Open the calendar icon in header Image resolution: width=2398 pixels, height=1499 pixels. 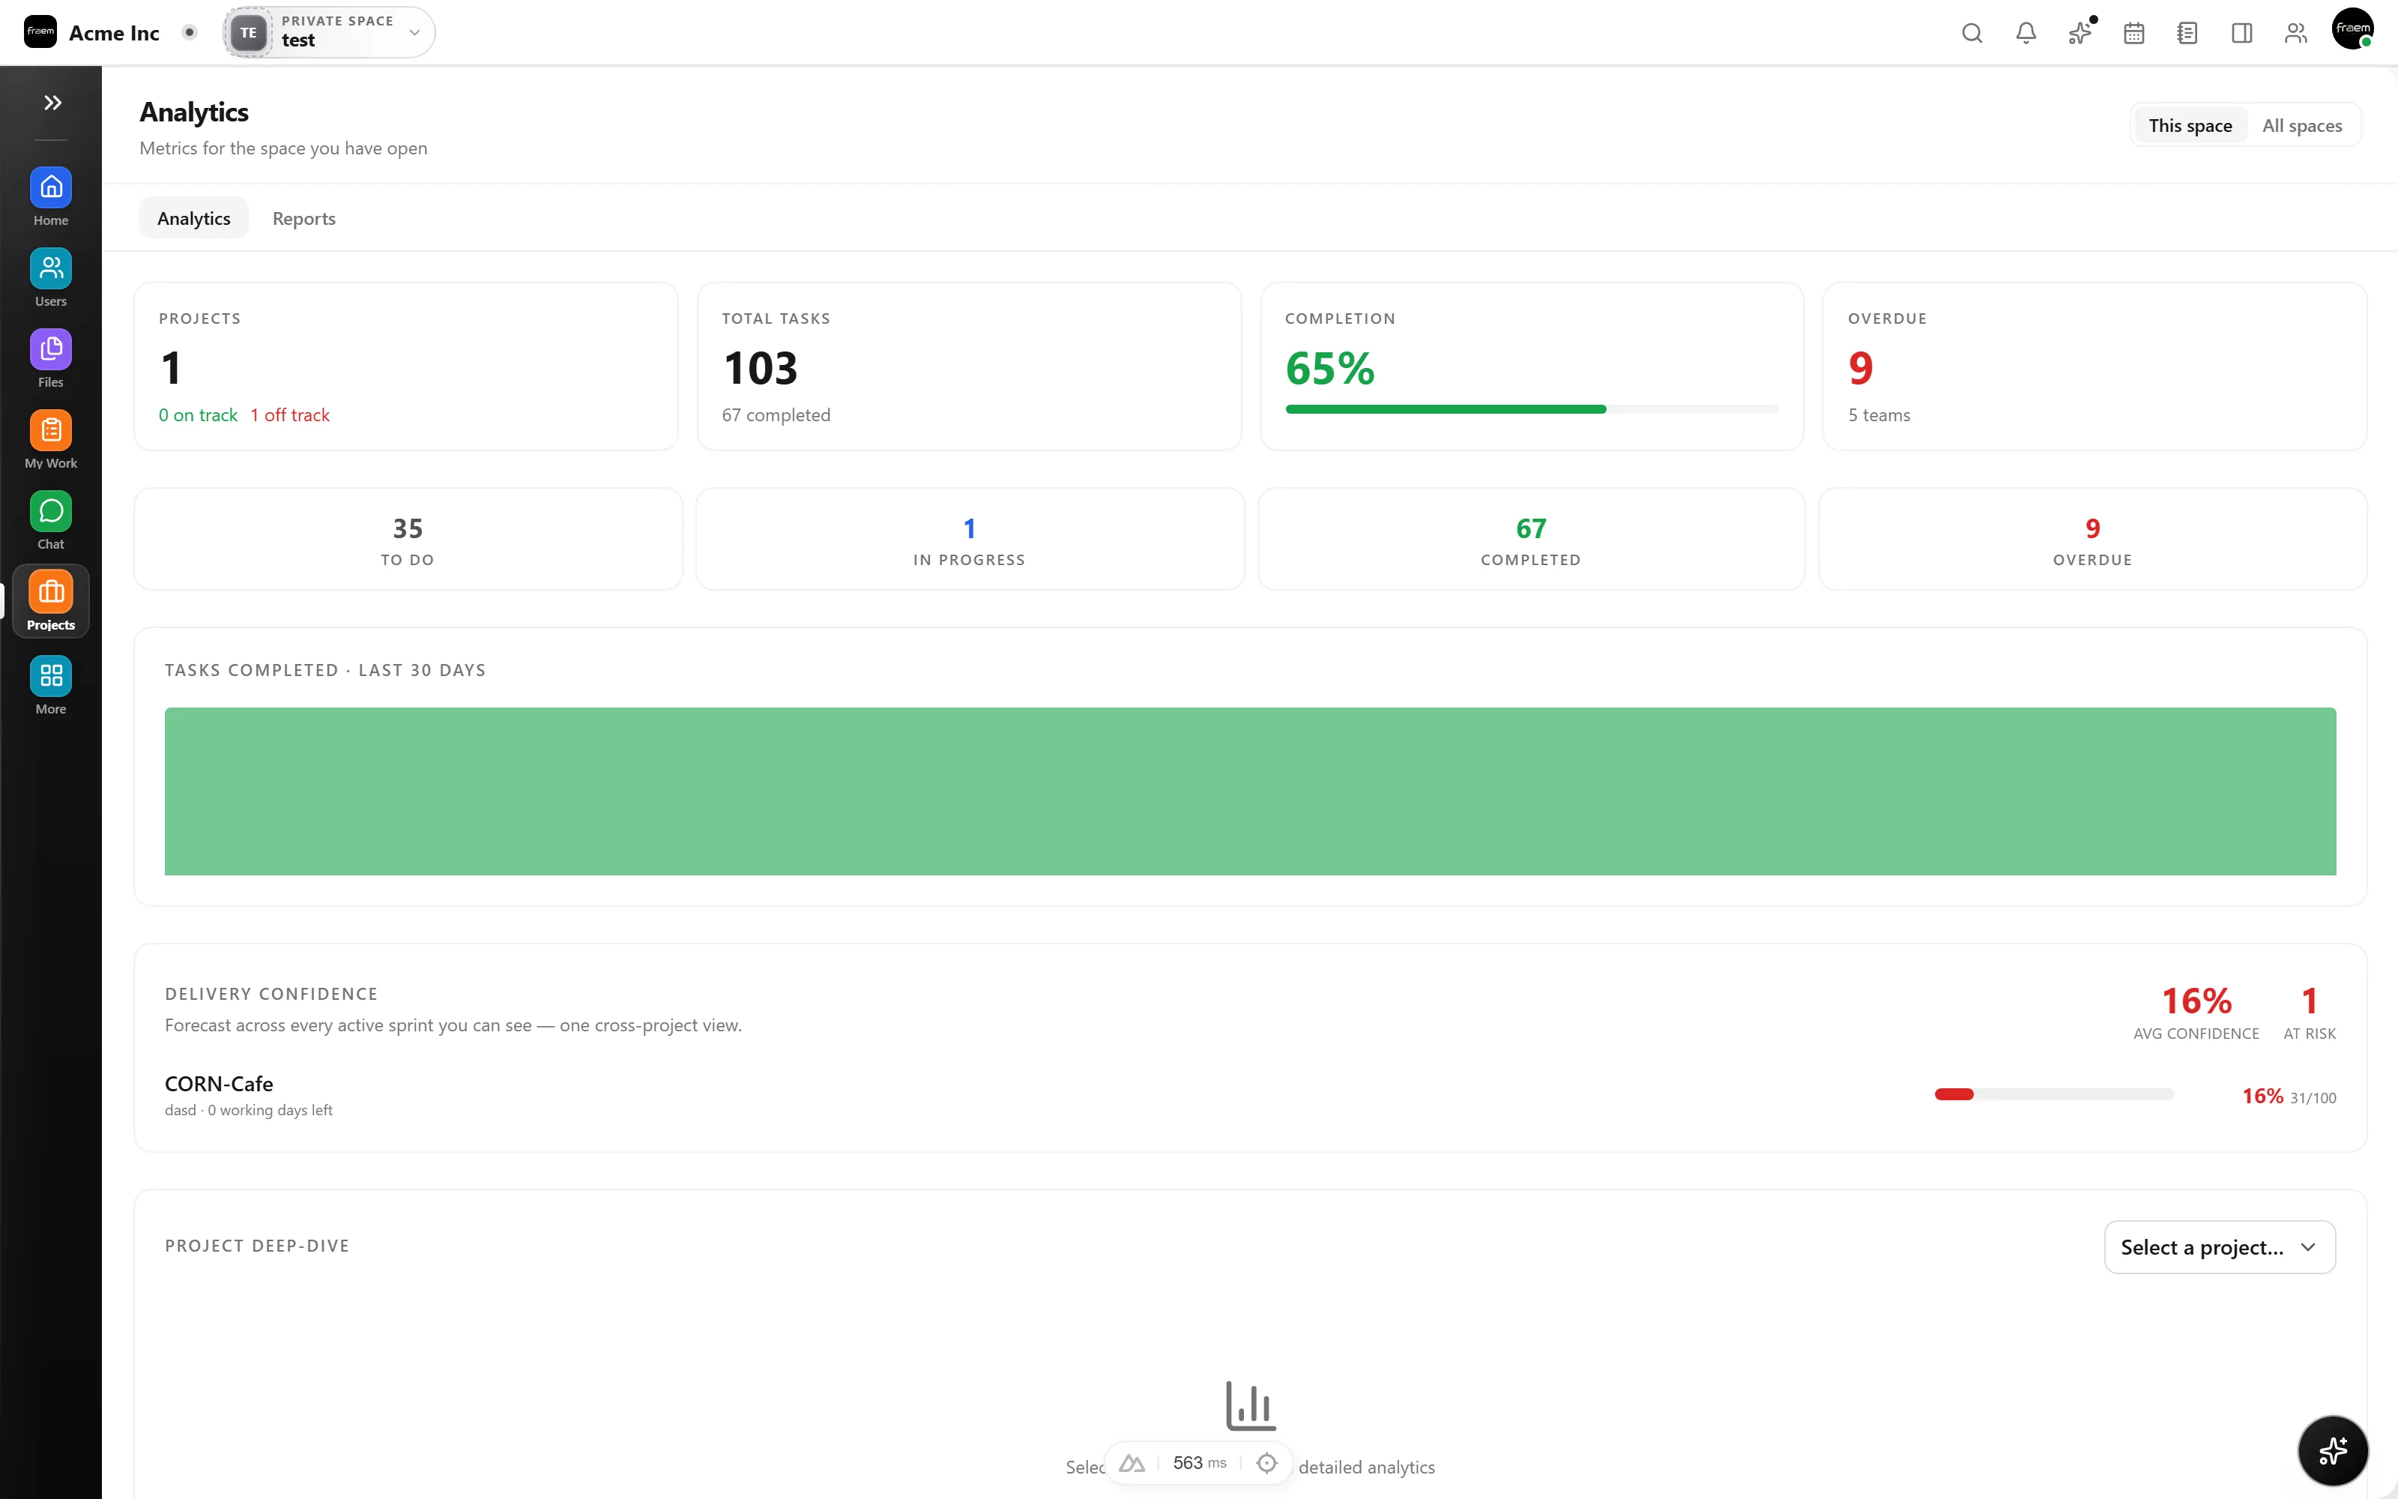pyautogui.click(x=2133, y=33)
